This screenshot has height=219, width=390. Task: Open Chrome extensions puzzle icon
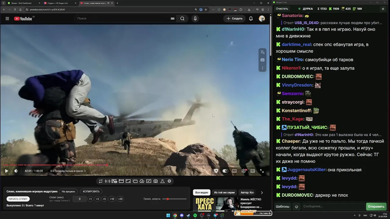coord(241,9)
